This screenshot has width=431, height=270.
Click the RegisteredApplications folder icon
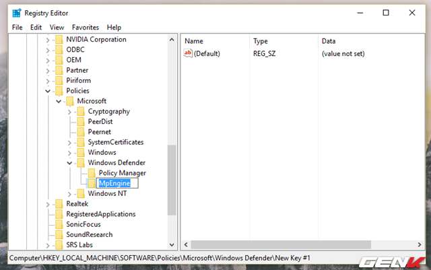pos(59,214)
